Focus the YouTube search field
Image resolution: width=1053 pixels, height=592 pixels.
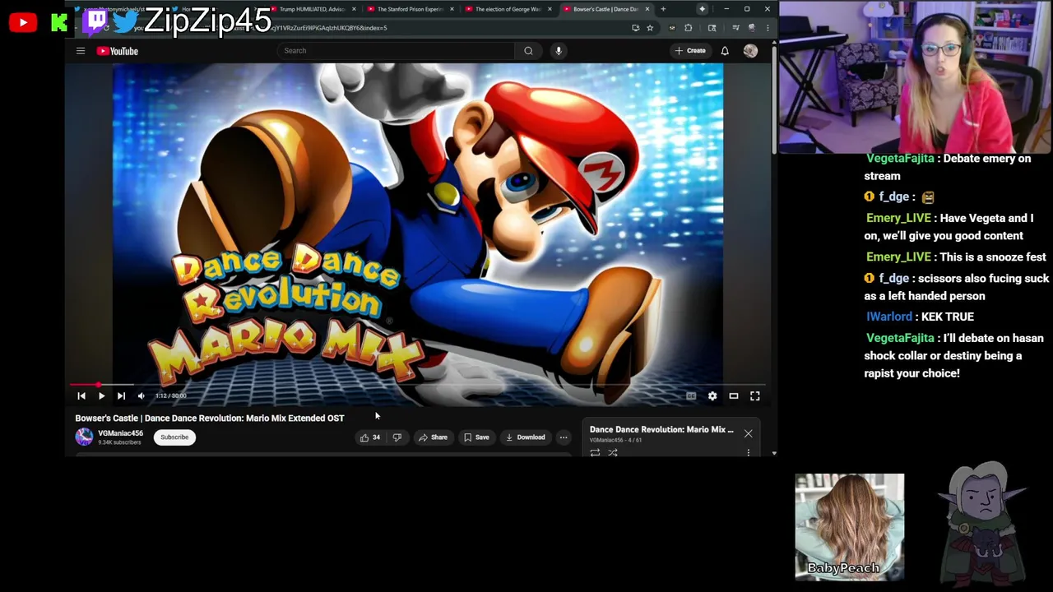(397, 51)
